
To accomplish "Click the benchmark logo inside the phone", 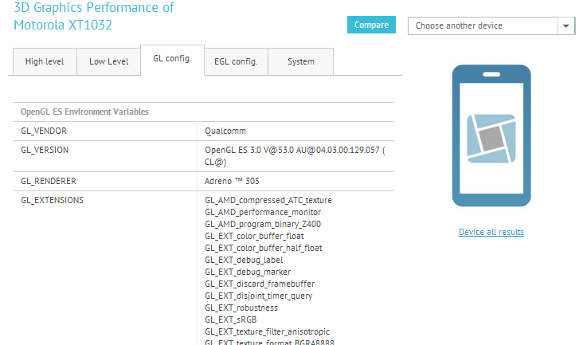I will (x=491, y=139).
